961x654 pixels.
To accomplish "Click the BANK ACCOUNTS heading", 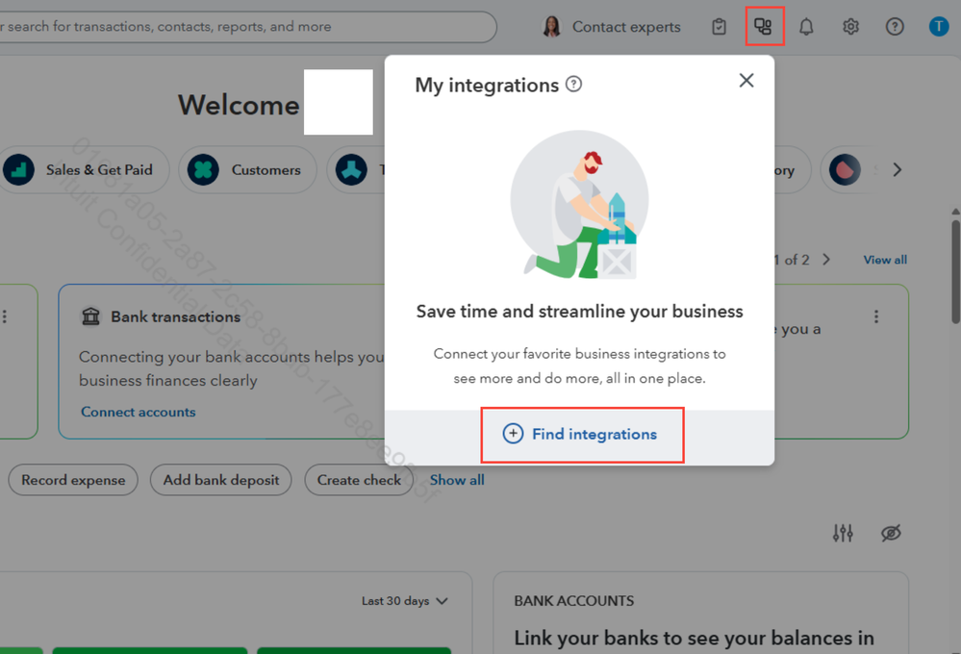I will tap(573, 601).
